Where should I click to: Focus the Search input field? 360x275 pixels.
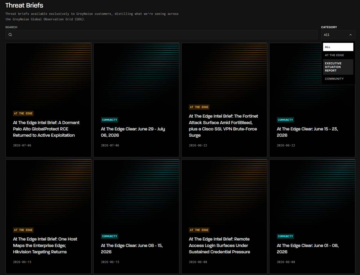161,35
